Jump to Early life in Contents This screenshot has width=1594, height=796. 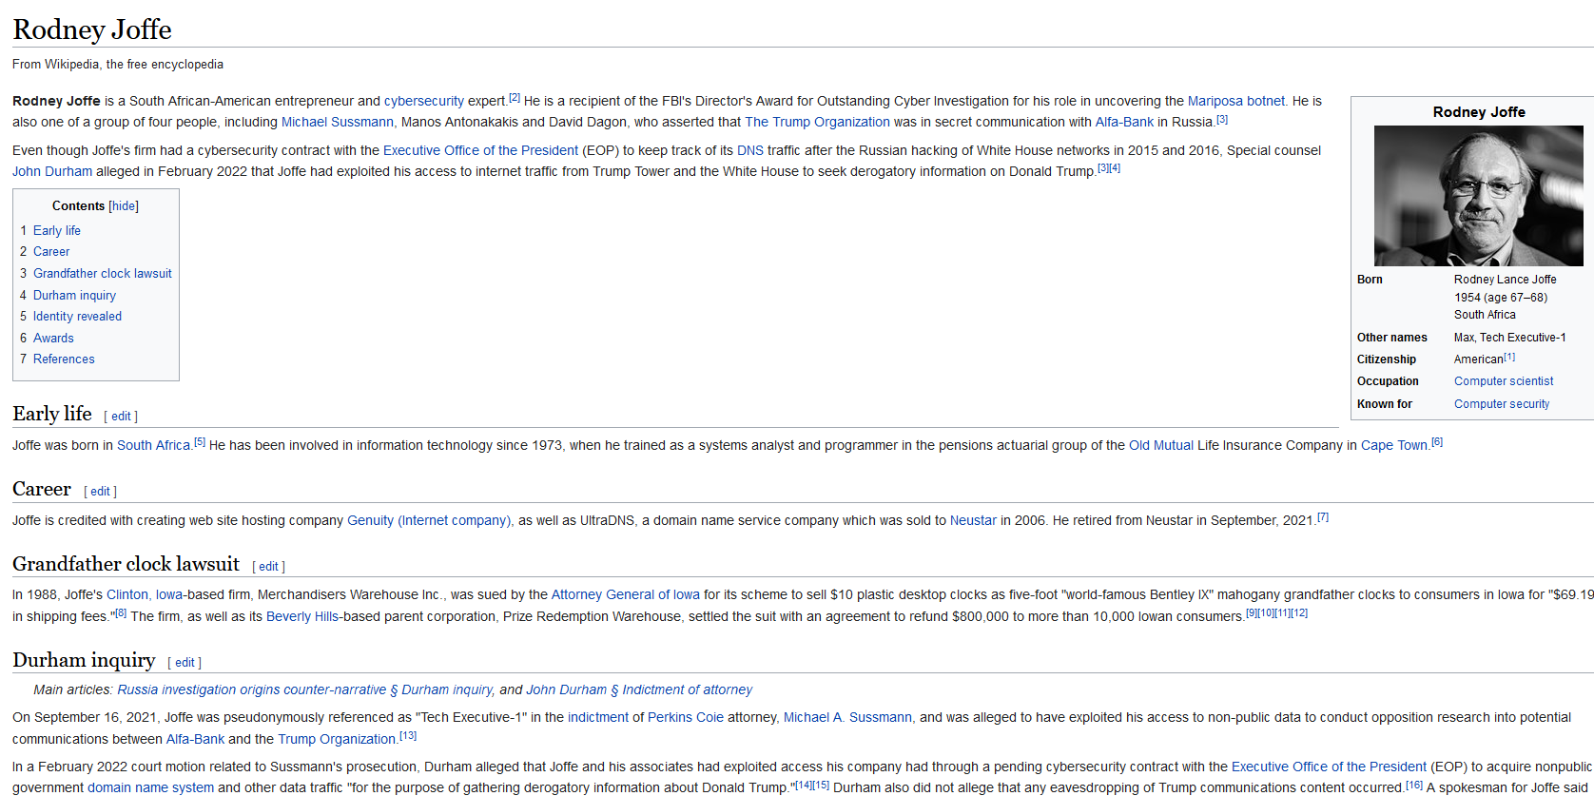[57, 230]
